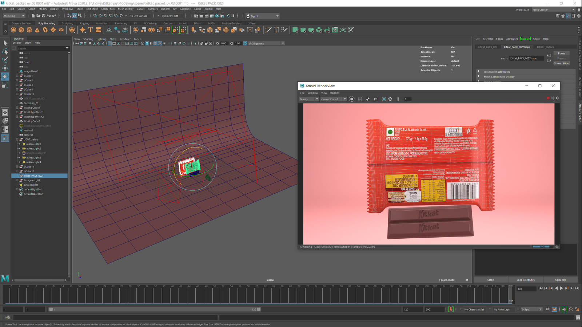The image size is (582, 327).
Task: Create a polygon sphere from the shelf
Action: click(13, 30)
